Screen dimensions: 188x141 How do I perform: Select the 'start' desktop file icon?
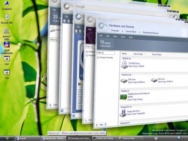7,60
